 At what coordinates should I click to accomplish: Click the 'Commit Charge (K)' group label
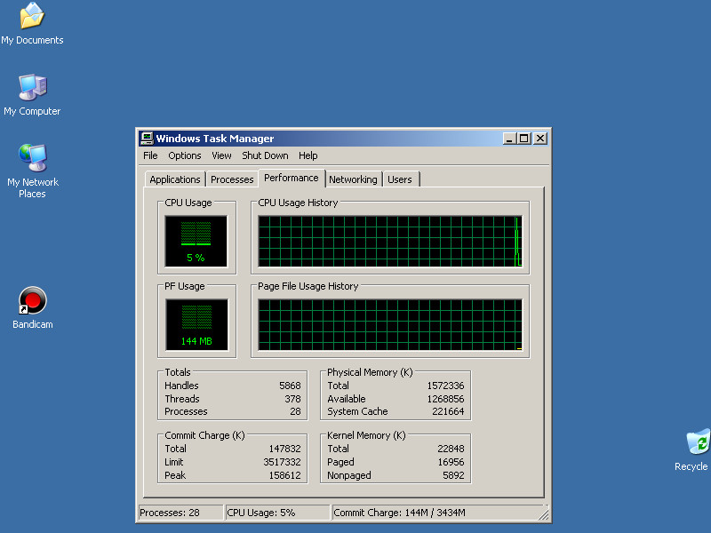click(204, 435)
